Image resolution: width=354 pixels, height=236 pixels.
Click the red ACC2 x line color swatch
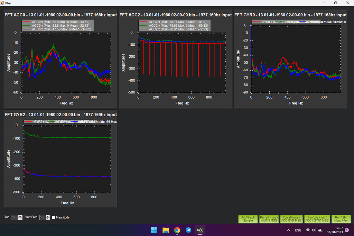pos(144,22)
